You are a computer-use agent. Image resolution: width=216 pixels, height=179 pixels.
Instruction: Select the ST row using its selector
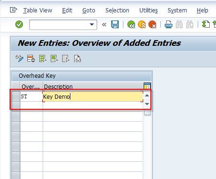(x=16, y=96)
